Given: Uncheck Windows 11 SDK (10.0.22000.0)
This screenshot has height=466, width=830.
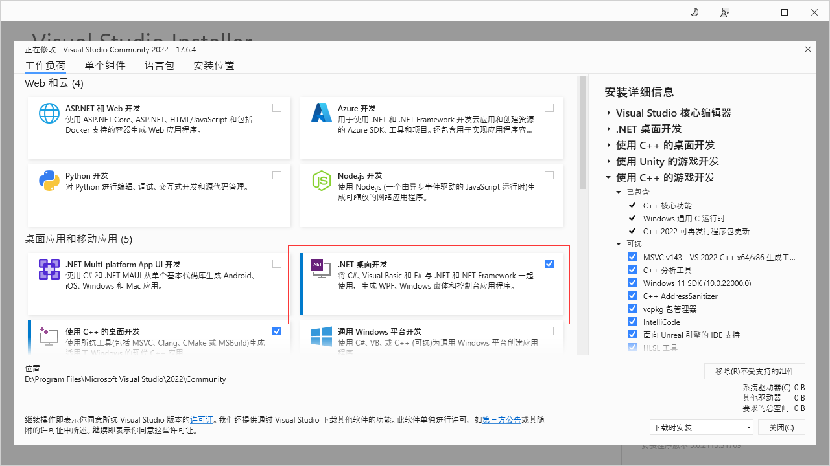Looking at the screenshot, I should (x=632, y=283).
